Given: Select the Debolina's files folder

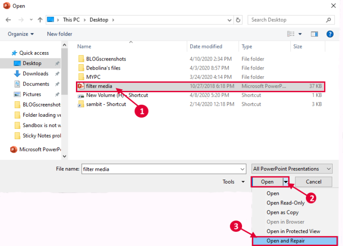Looking at the screenshot, I should pos(99,68).
